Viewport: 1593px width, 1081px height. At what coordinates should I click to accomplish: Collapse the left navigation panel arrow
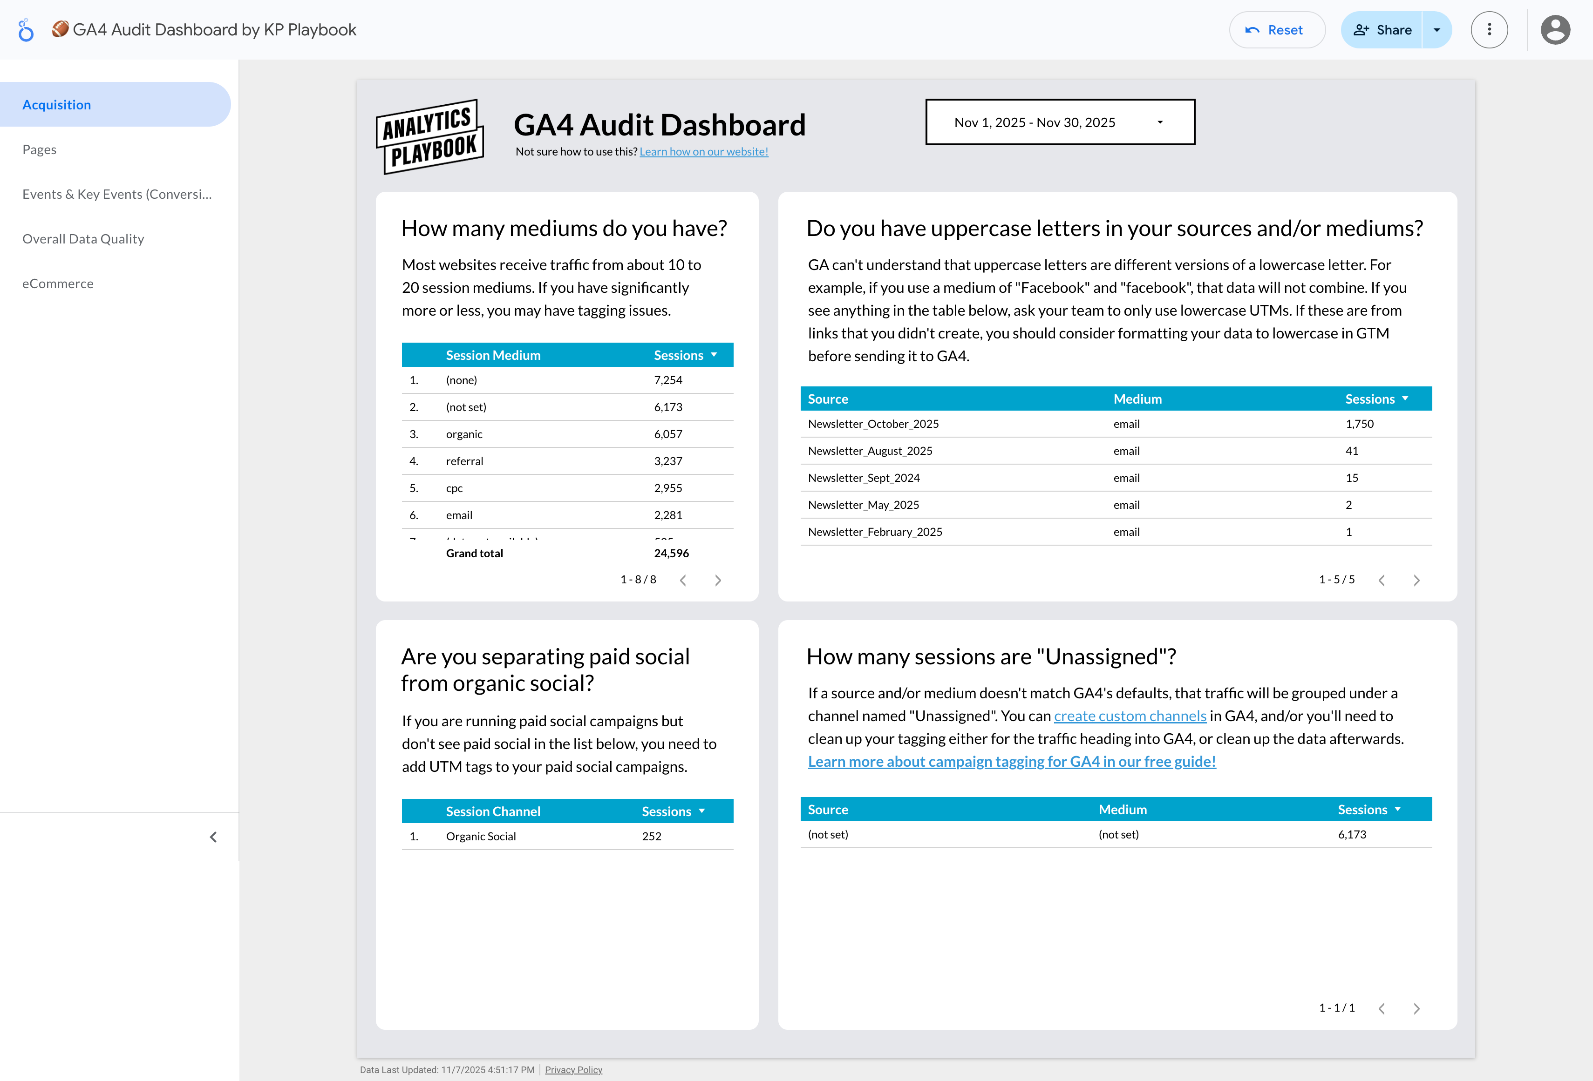tap(213, 837)
